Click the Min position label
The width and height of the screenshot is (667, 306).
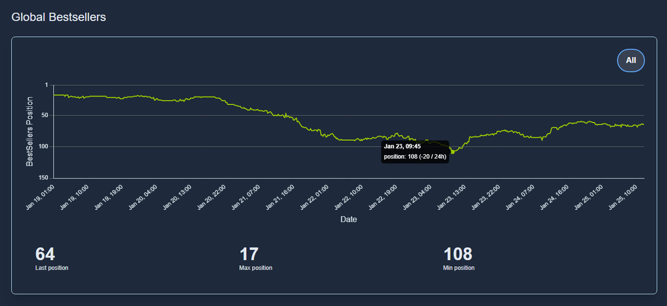(x=459, y=268)
